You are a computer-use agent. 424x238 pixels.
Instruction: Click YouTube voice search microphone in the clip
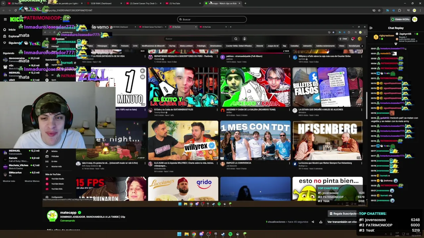244,39
